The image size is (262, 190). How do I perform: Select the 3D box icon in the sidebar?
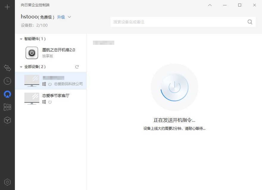[x=7, y=120]
